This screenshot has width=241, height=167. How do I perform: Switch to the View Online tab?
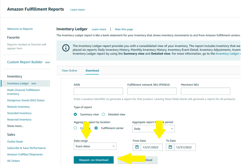coord(70,71)
